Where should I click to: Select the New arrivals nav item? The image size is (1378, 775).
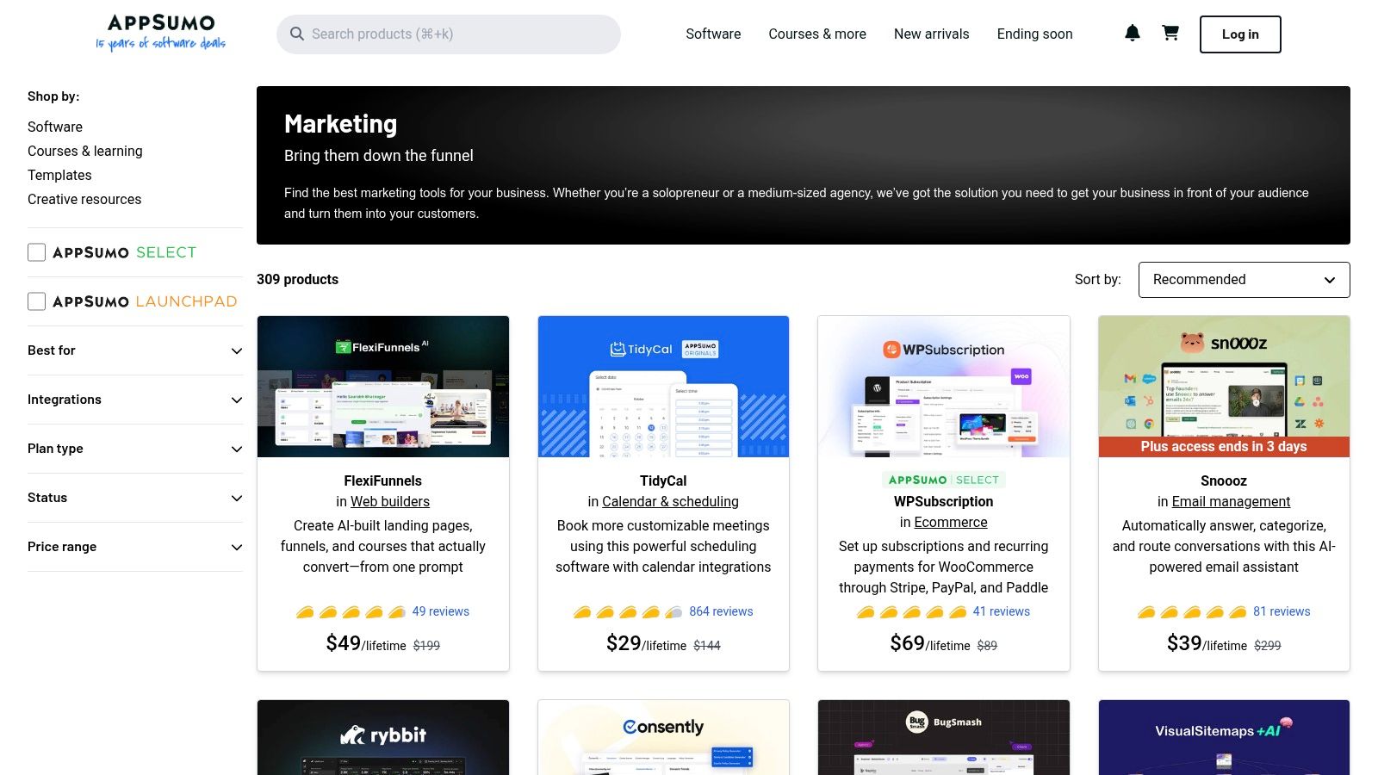931,34
